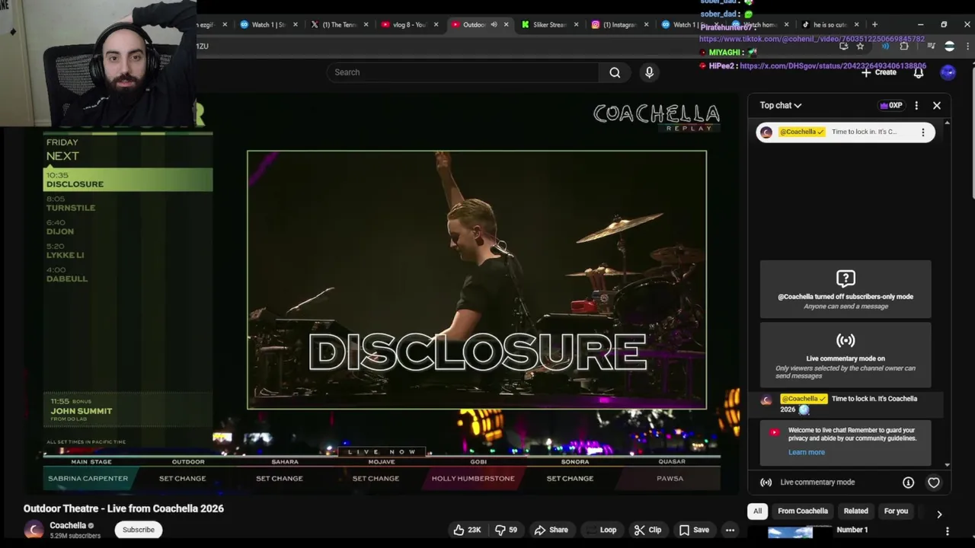The image size is (975, 548).
Task: Click the Disclosure 10:35 schedule entry
Action: (128, 180)
